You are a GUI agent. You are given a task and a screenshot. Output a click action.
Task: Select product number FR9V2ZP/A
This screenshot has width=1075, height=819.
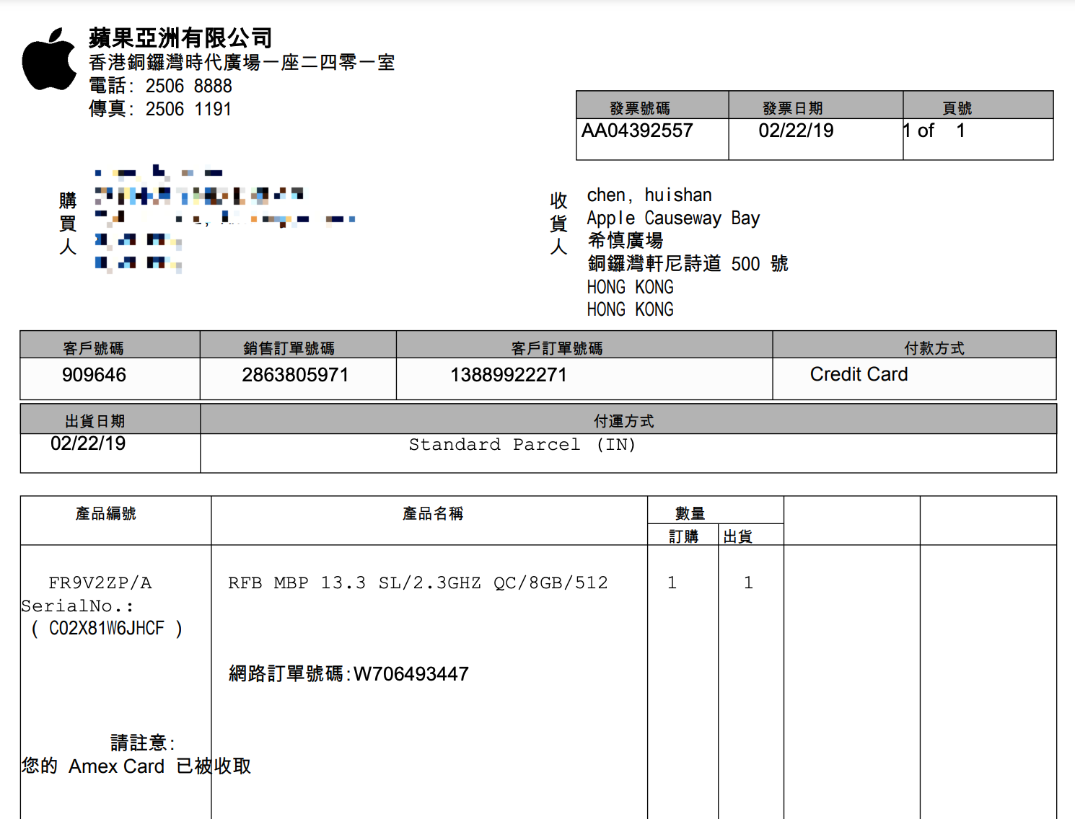coord(100,583)
